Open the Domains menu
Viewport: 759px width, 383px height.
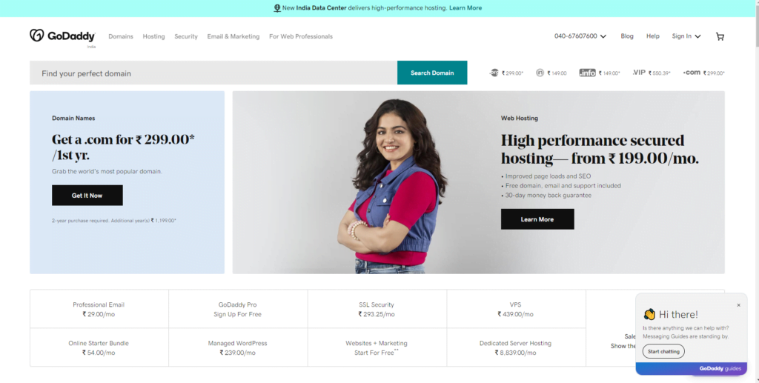click(121, 36)
